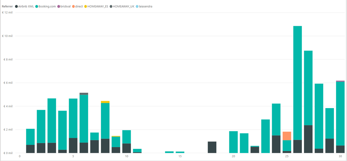Click the x-axis label 25
The width and height of the screenshot is (347, 161).
click(287, 156)
